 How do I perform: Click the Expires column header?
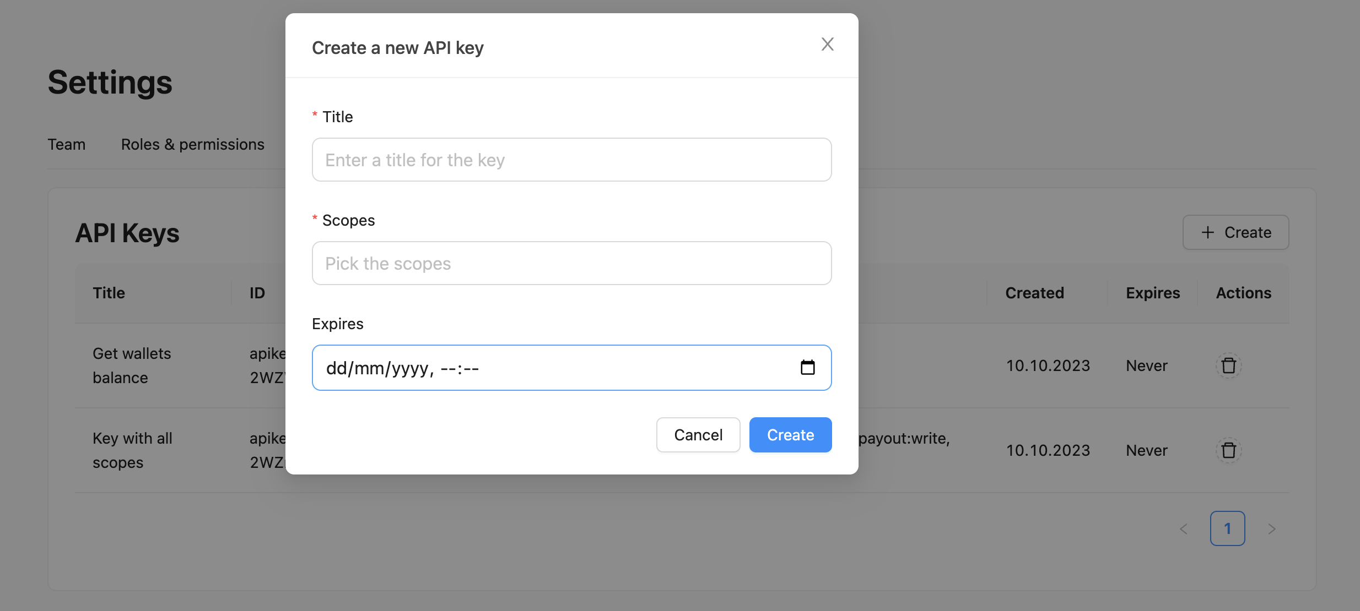point(1151,292)
